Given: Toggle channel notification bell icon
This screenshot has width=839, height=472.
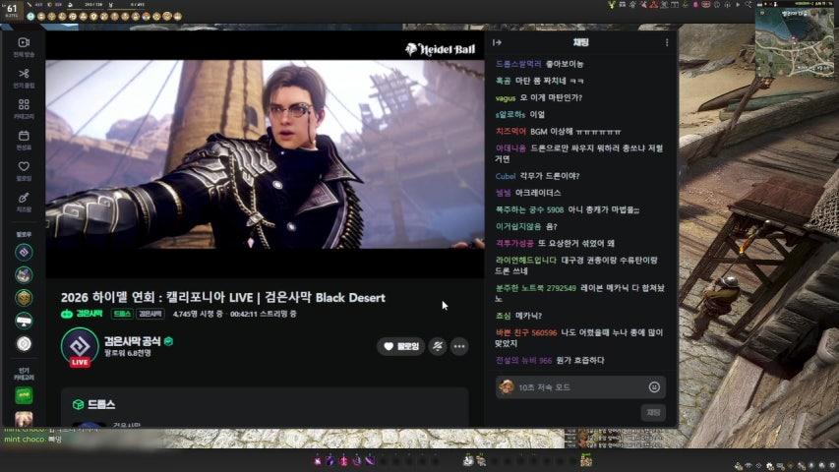Looking at the screenshot, I should point(438,346).
